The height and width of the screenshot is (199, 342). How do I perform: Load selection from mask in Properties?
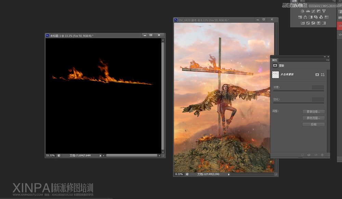point(303,155)
